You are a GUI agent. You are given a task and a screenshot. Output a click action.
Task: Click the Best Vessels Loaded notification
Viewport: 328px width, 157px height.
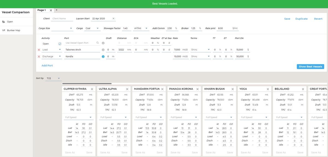pos(165,4)
